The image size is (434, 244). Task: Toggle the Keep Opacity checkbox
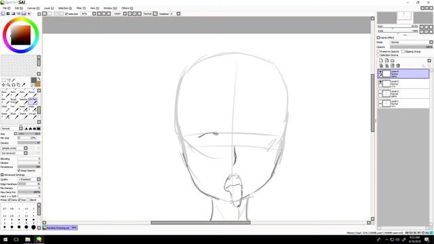19,170
